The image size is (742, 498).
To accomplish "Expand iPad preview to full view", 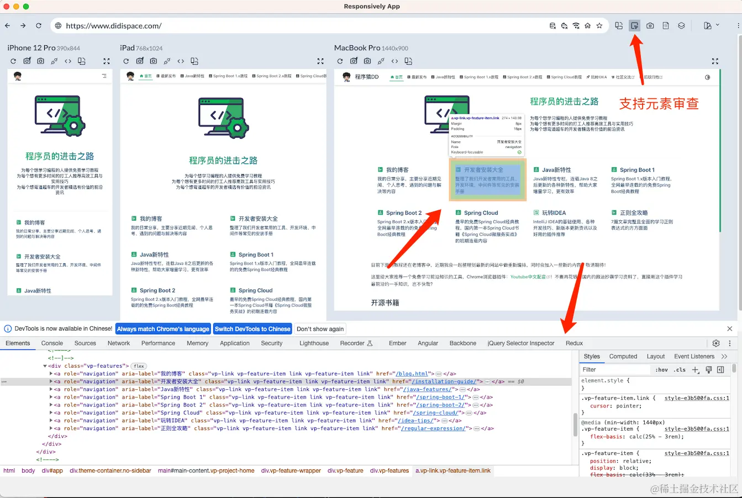I will coord(320,61).
